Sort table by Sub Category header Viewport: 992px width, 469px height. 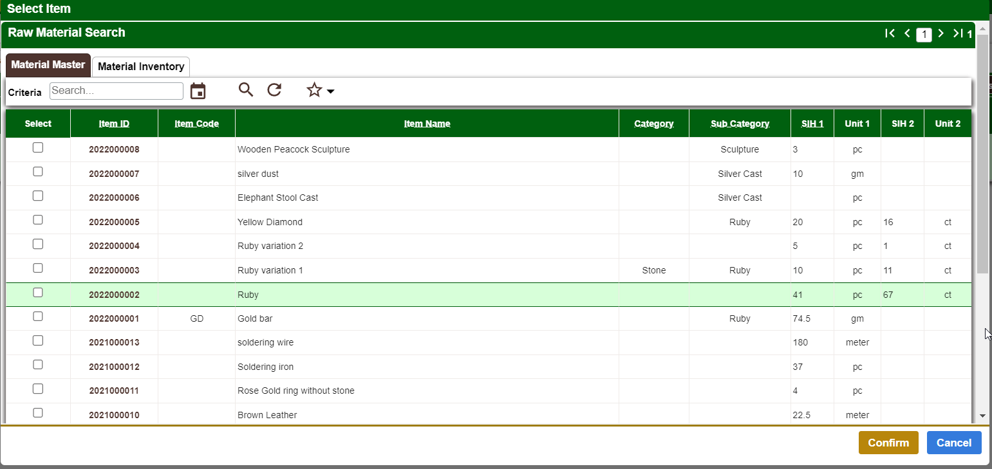[x=740, y=124]
